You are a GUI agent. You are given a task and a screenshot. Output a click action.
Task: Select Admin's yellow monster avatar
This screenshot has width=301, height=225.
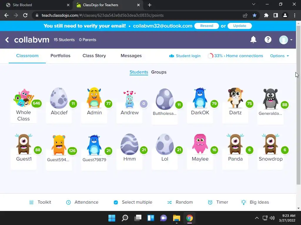94,98
